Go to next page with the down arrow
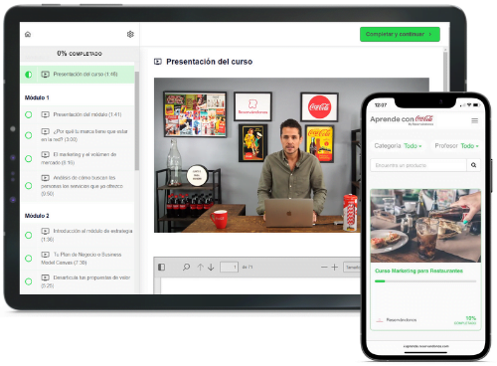This screenshot has width=497, height=366. click(211, 267)
